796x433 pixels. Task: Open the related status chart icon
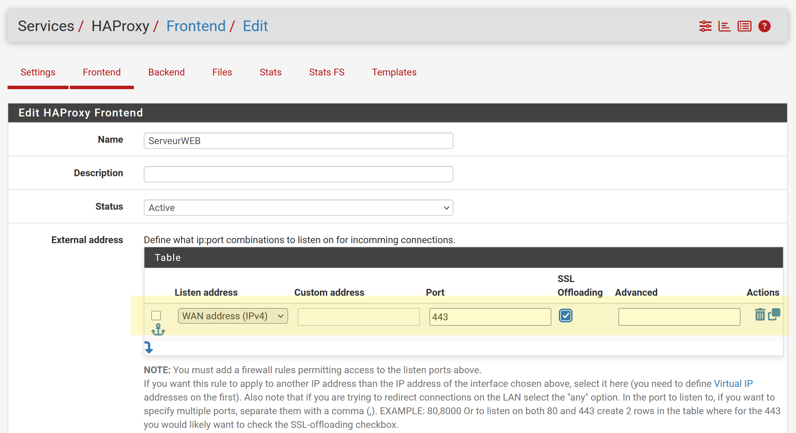[x=724, y=26]
